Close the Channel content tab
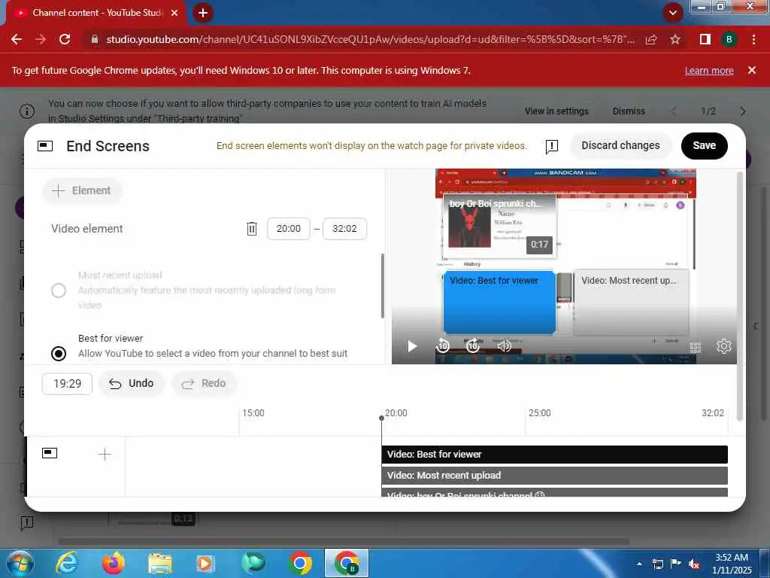The height and width of the screenshot is (578, 770). (174, 13)
